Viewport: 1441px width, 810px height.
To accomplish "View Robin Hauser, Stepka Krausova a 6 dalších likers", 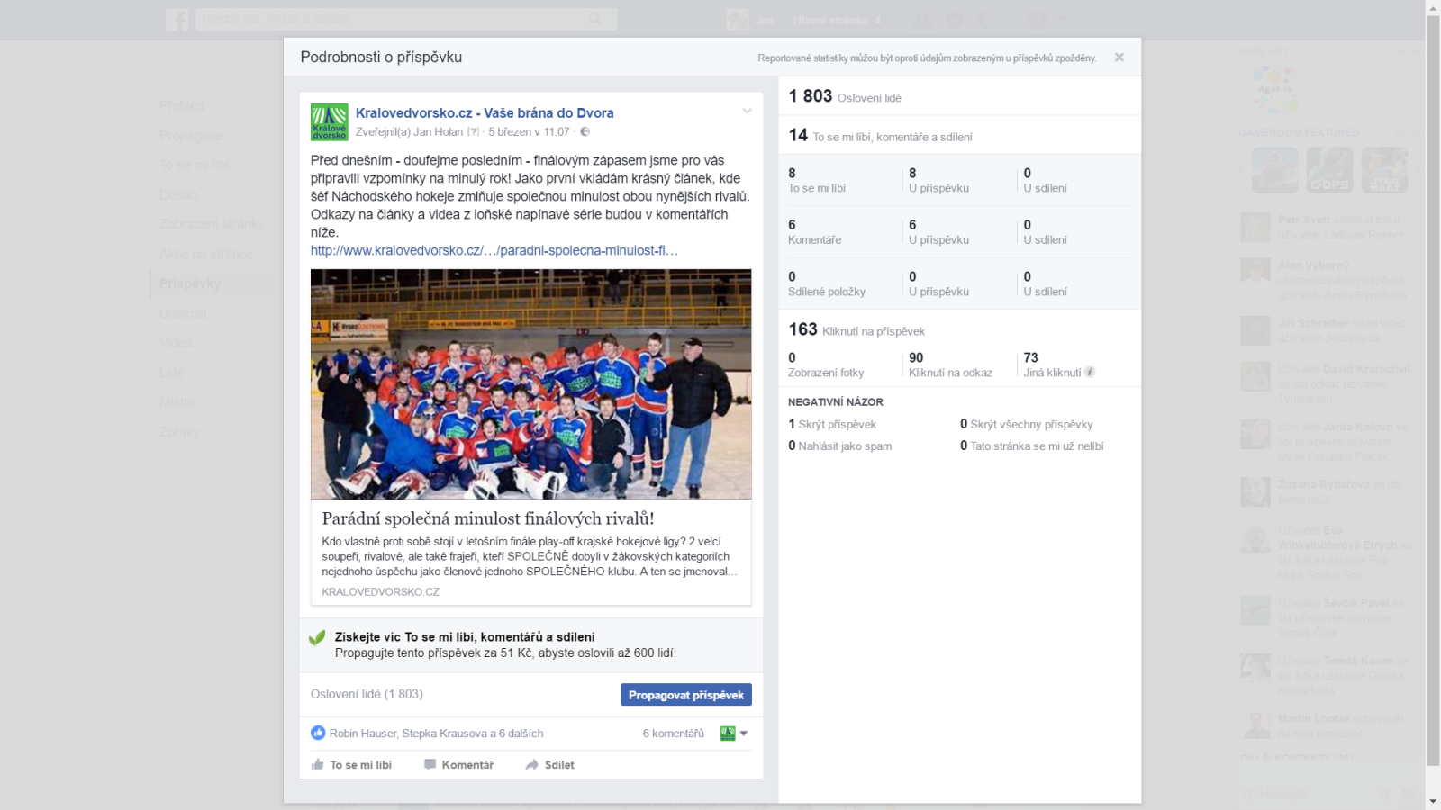I will point(436,733).
